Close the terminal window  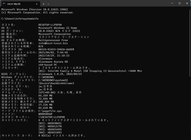click(x=187, y=3)
